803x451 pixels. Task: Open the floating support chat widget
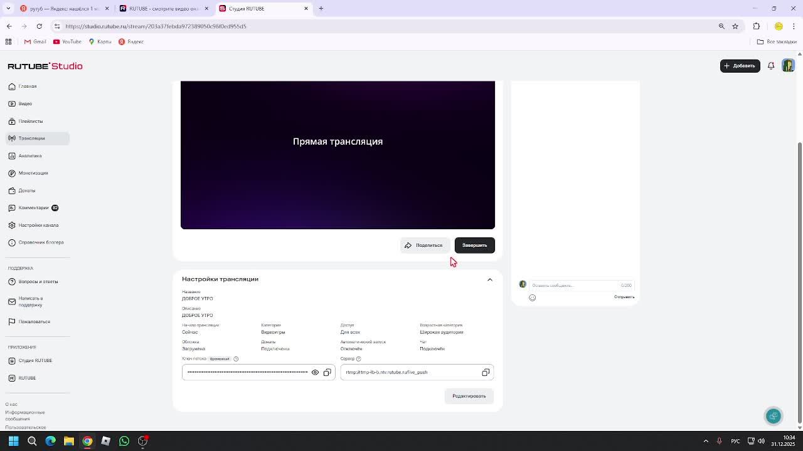tap(774, 416)
